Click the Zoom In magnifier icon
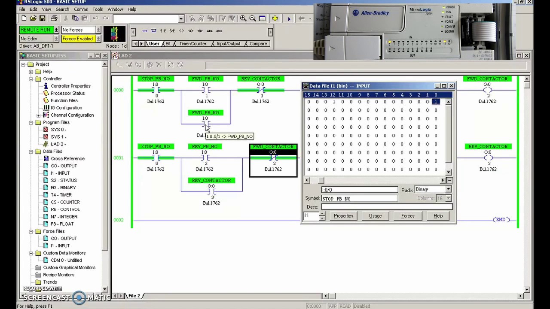Screen dimensions: 550x309 (x=243, y=18)
